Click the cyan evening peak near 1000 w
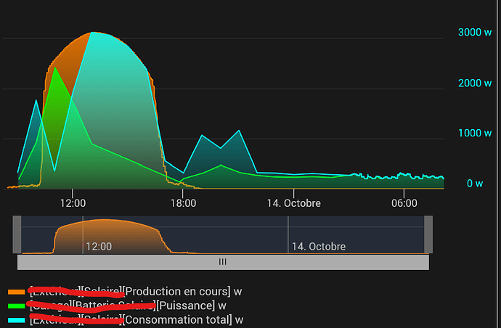The image size is (501, 328). click(x=239, y=131)
